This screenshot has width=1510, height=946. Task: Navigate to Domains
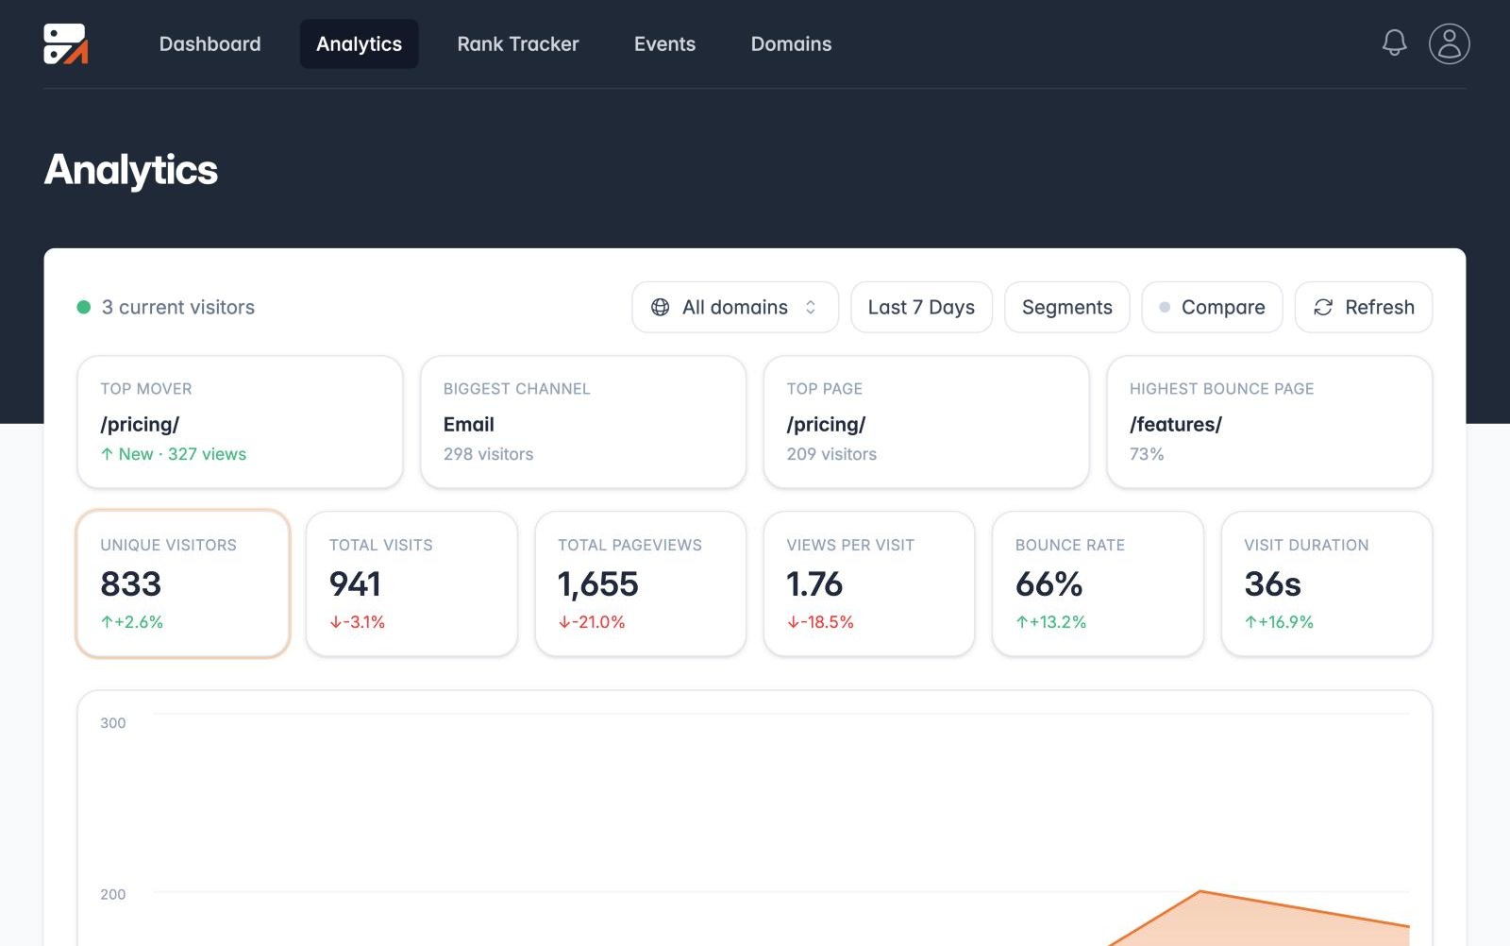(x=791, y=43)
